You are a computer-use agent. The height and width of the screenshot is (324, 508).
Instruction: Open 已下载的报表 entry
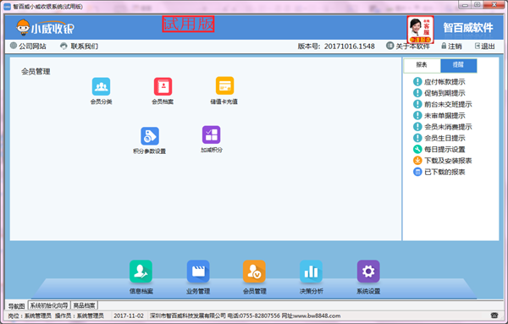point(439,172)
